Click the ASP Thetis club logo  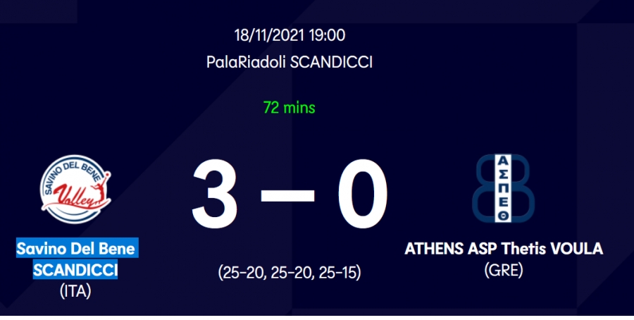[x=504, y=187]
